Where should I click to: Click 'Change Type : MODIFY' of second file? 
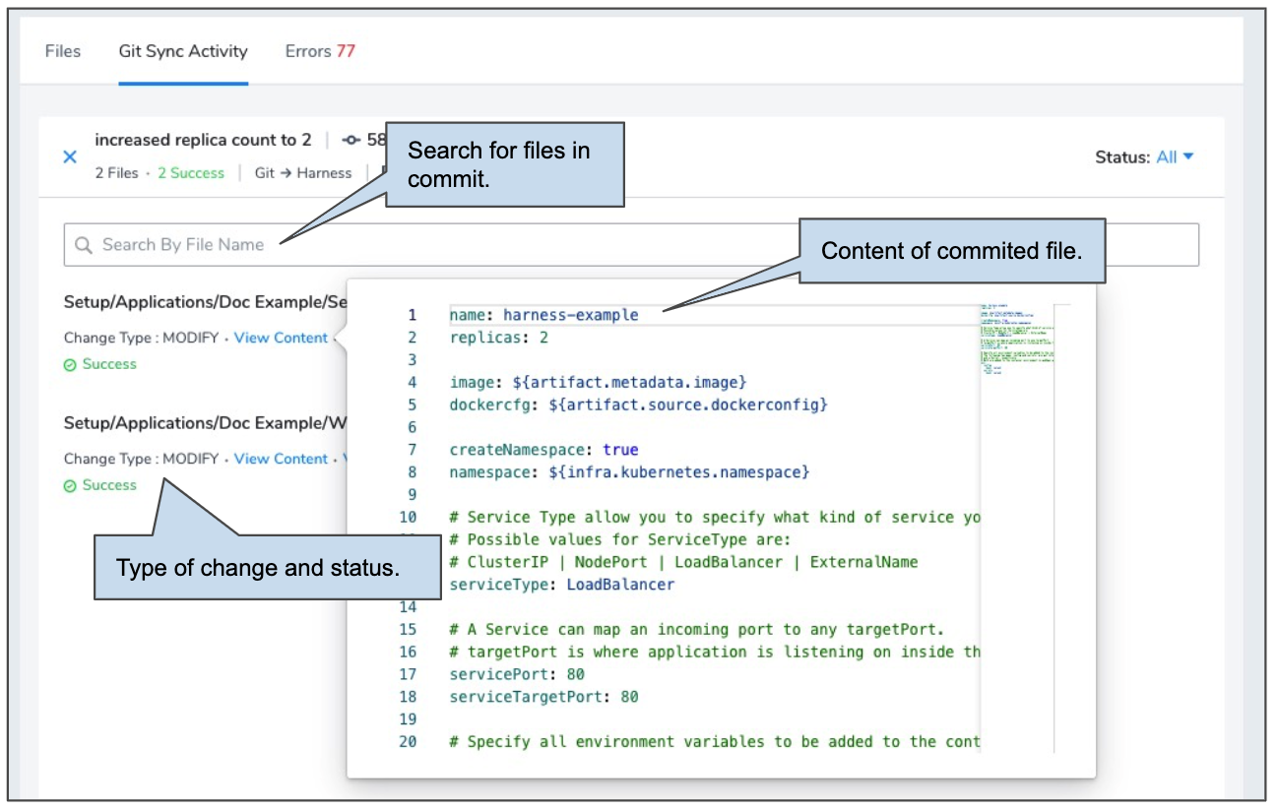pos(141,459)
